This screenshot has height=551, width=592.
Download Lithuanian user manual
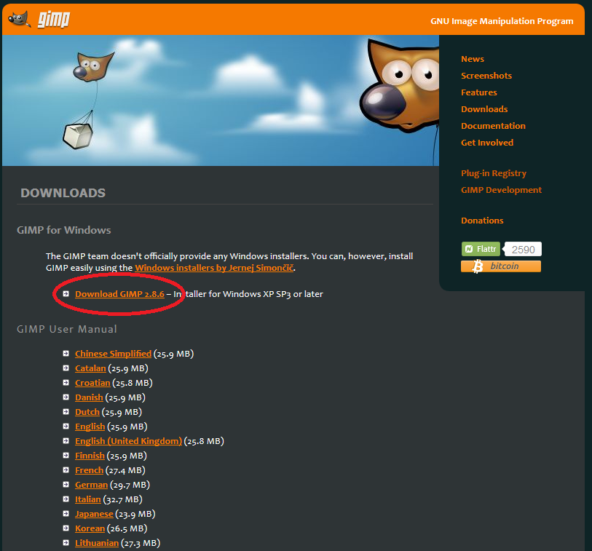pyautogui.click(x=97, y=543)
